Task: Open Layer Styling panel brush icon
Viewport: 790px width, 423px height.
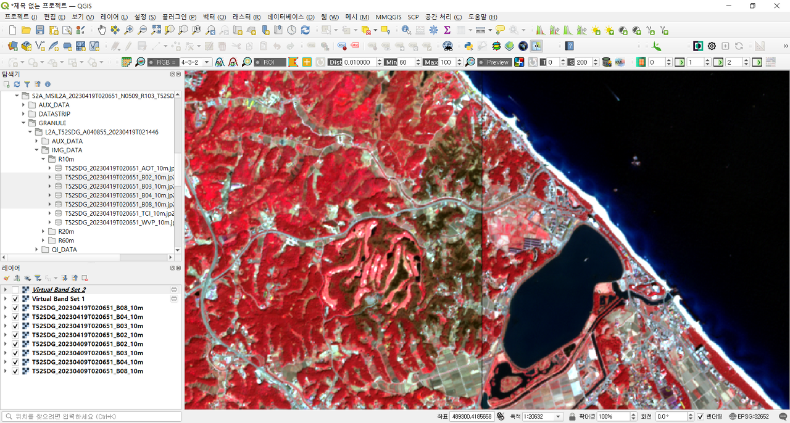Action: 7,278
